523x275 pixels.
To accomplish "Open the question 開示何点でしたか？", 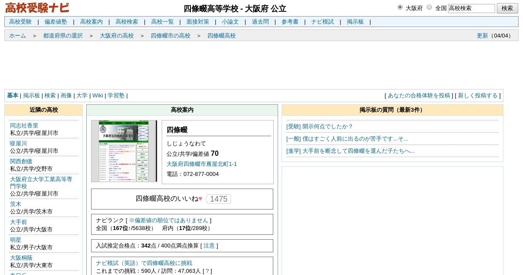I will [x=319, y=127].
